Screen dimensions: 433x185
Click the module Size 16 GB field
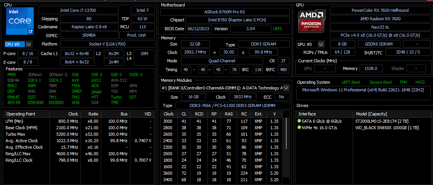pyautogui.click(x=193, y=97)
